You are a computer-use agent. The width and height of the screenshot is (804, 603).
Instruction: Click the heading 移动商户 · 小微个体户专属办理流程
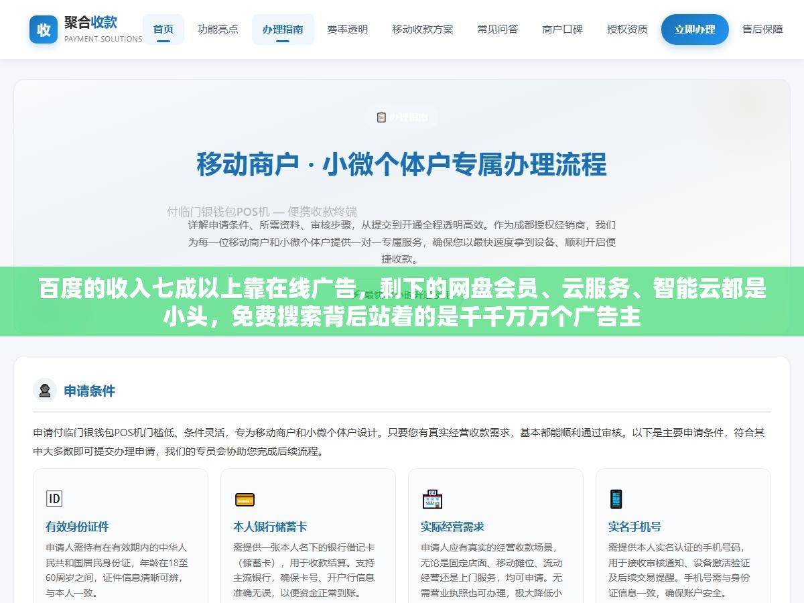pos(401,165)
